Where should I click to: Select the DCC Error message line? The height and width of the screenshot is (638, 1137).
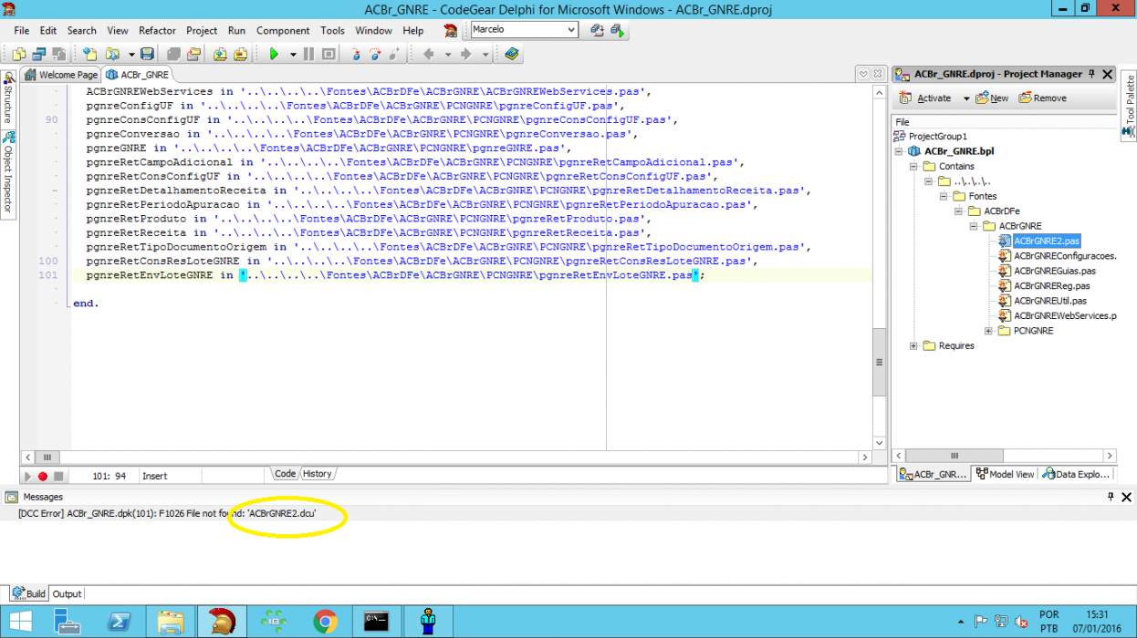(x=167, y=513)
